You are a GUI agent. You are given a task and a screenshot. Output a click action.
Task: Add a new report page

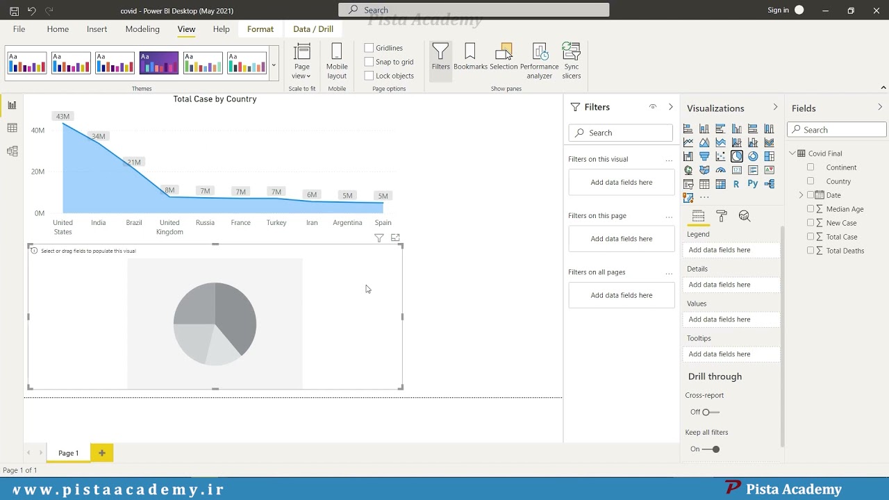point(101,453)
